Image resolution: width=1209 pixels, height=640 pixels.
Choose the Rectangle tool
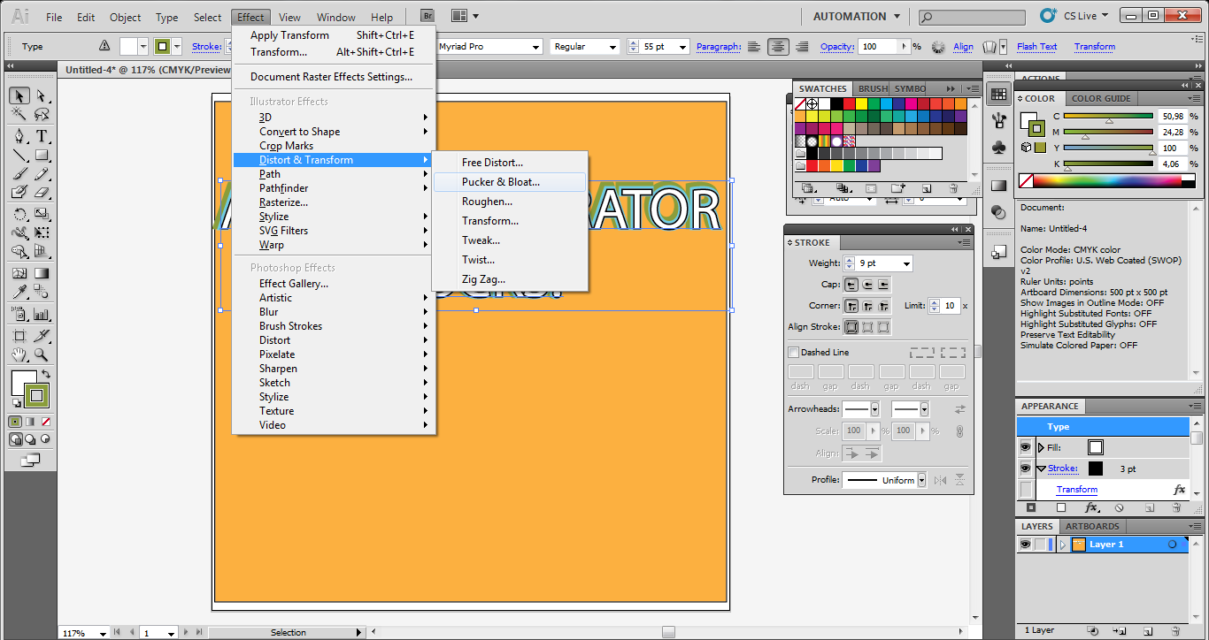pyautogui.click(x=42, y=155)
